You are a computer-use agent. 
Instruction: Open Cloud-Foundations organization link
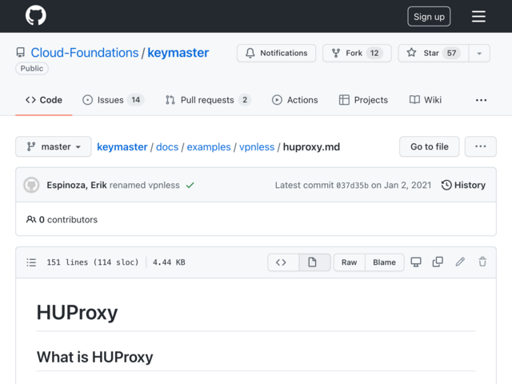(x=85, y=53)
